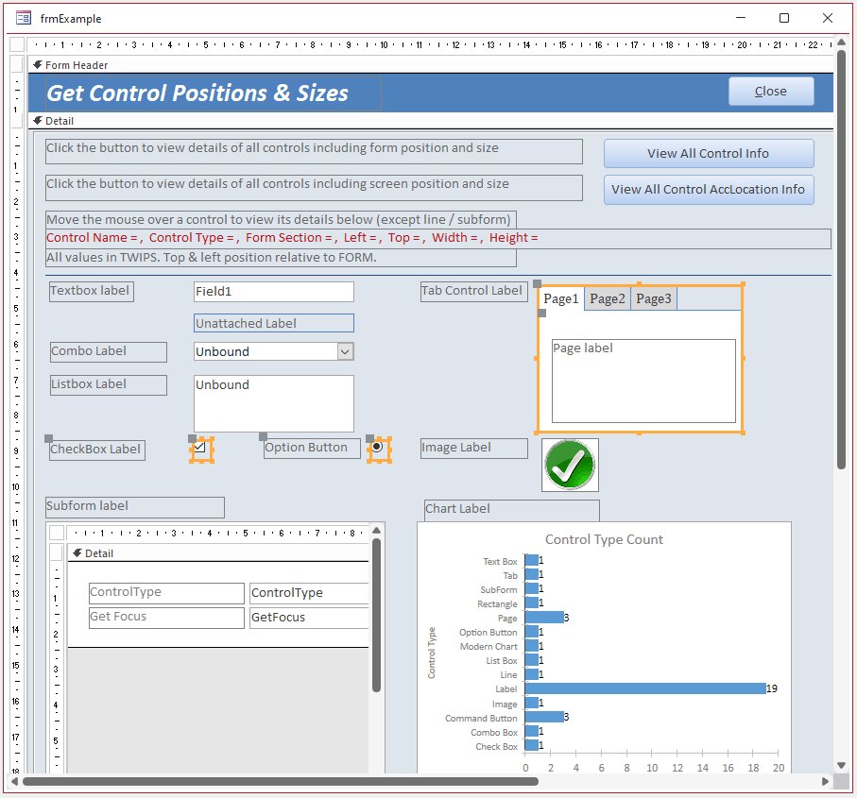Click the Form Header section bar
Image resolution: width=857 pixels, height=798 pixels.
click(431, 65)
